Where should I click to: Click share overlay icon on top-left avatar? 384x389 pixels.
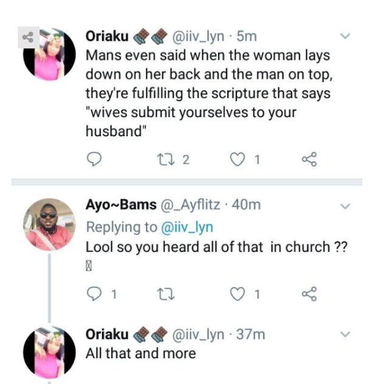27,38
